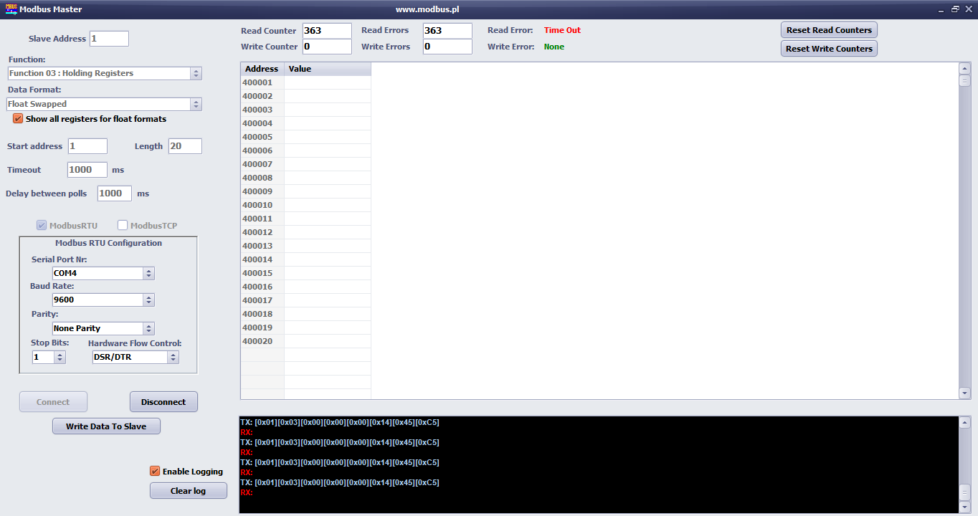Click the register table scrollbar thumb
The image size is (978, 516).
(x=964, y=80)
